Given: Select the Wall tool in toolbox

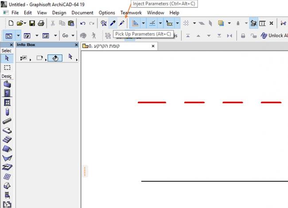Looking at the screenshot, I should tap(7, 84).
